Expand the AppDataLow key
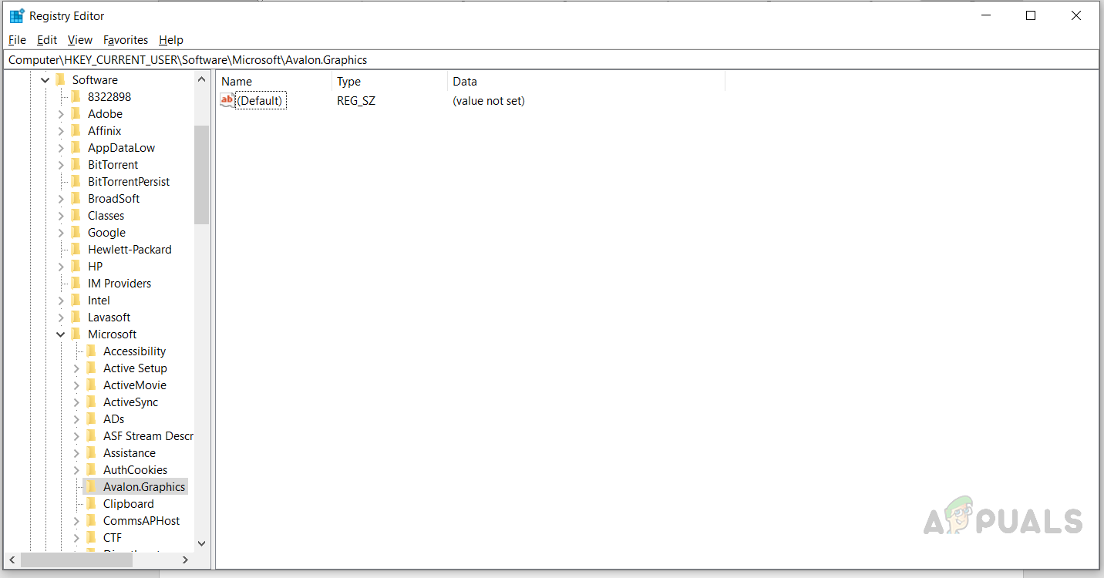This screenshot has height=578, width=1104. (x=61, y=148)
